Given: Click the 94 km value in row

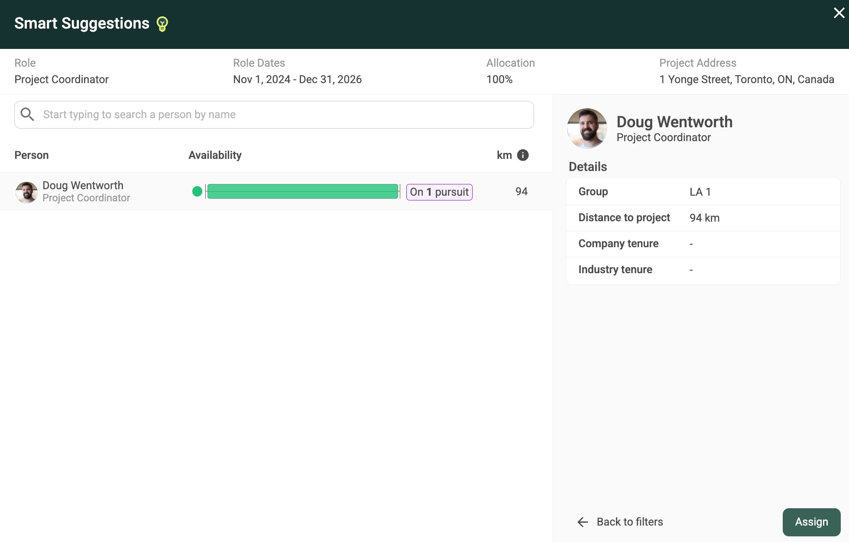Looking at the screenshot, I should click(522, 191).
